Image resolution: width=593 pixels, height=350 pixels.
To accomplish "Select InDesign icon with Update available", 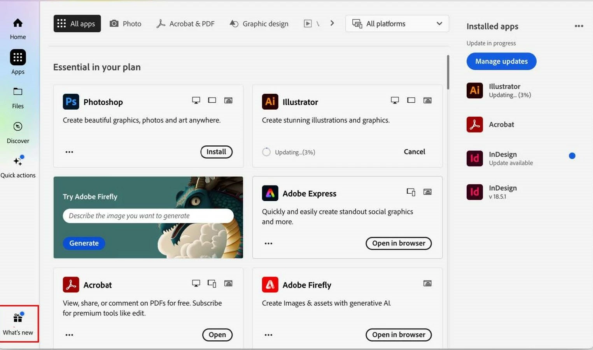I will pos(474,158).
